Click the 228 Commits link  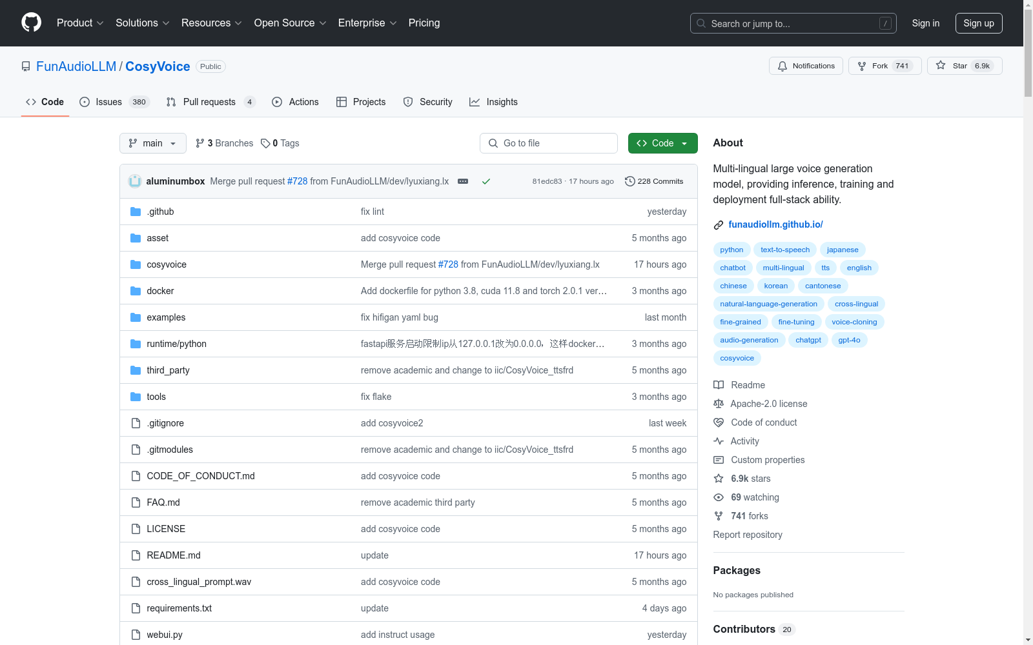pyautogui.click(x=654, y=181)
